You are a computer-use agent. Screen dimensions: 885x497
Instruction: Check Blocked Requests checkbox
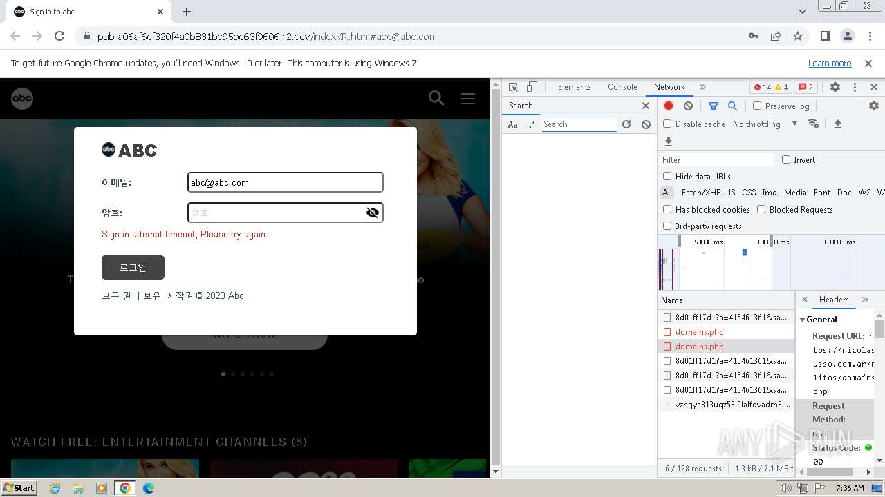pos(761,209)
